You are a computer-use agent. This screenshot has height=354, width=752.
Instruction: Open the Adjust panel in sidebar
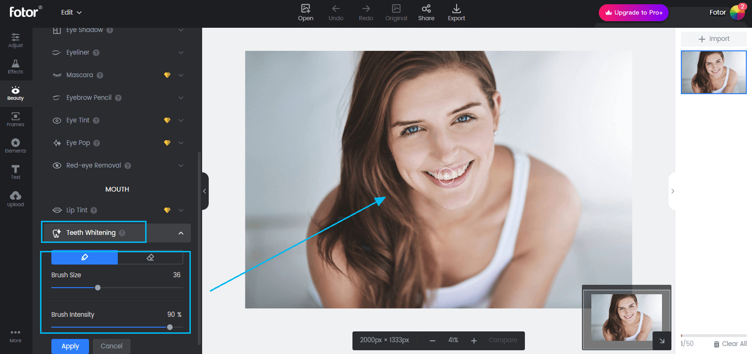pos(16,40)
